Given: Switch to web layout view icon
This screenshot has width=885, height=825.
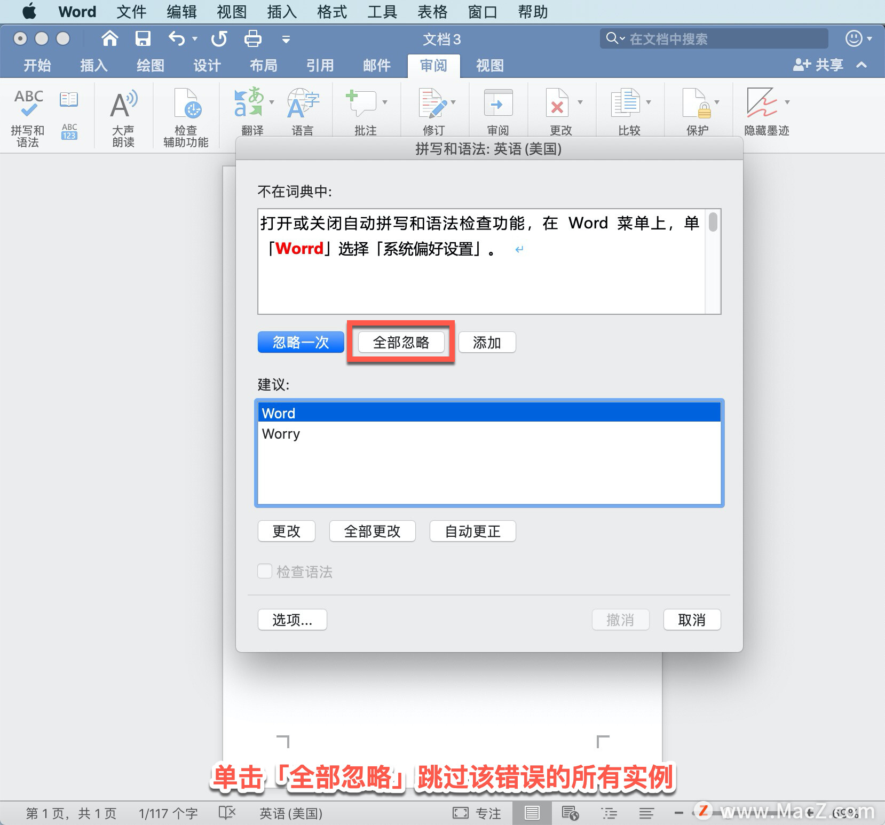Looking at the screenshot, I should coord(570,813).
